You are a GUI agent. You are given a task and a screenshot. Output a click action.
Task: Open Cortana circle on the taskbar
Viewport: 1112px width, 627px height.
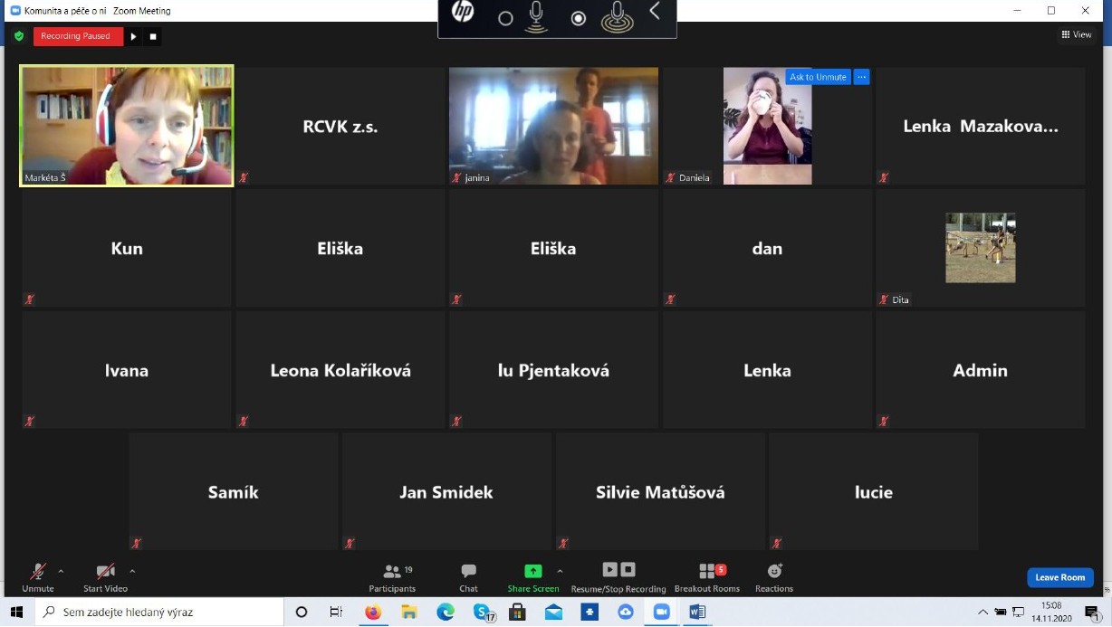click(x=302, y=612)
